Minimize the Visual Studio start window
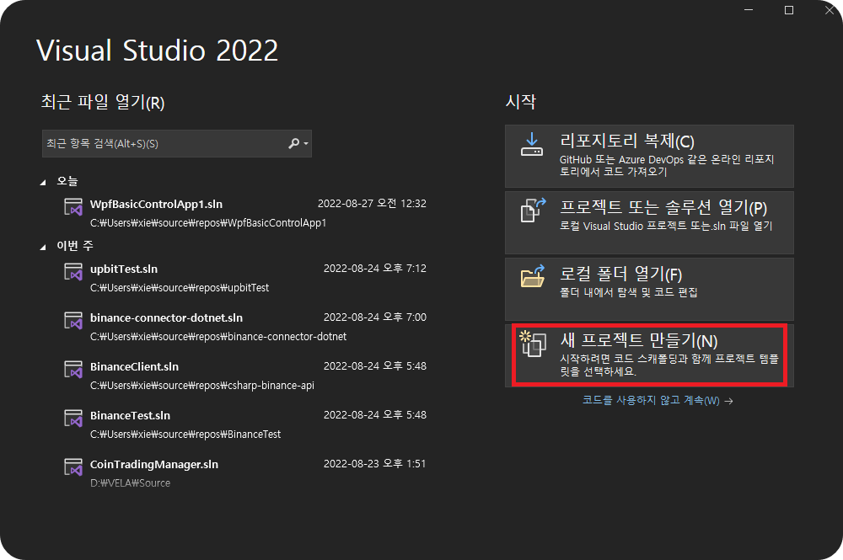The width and height of the screenshot is (843, 560). point(749,10)
